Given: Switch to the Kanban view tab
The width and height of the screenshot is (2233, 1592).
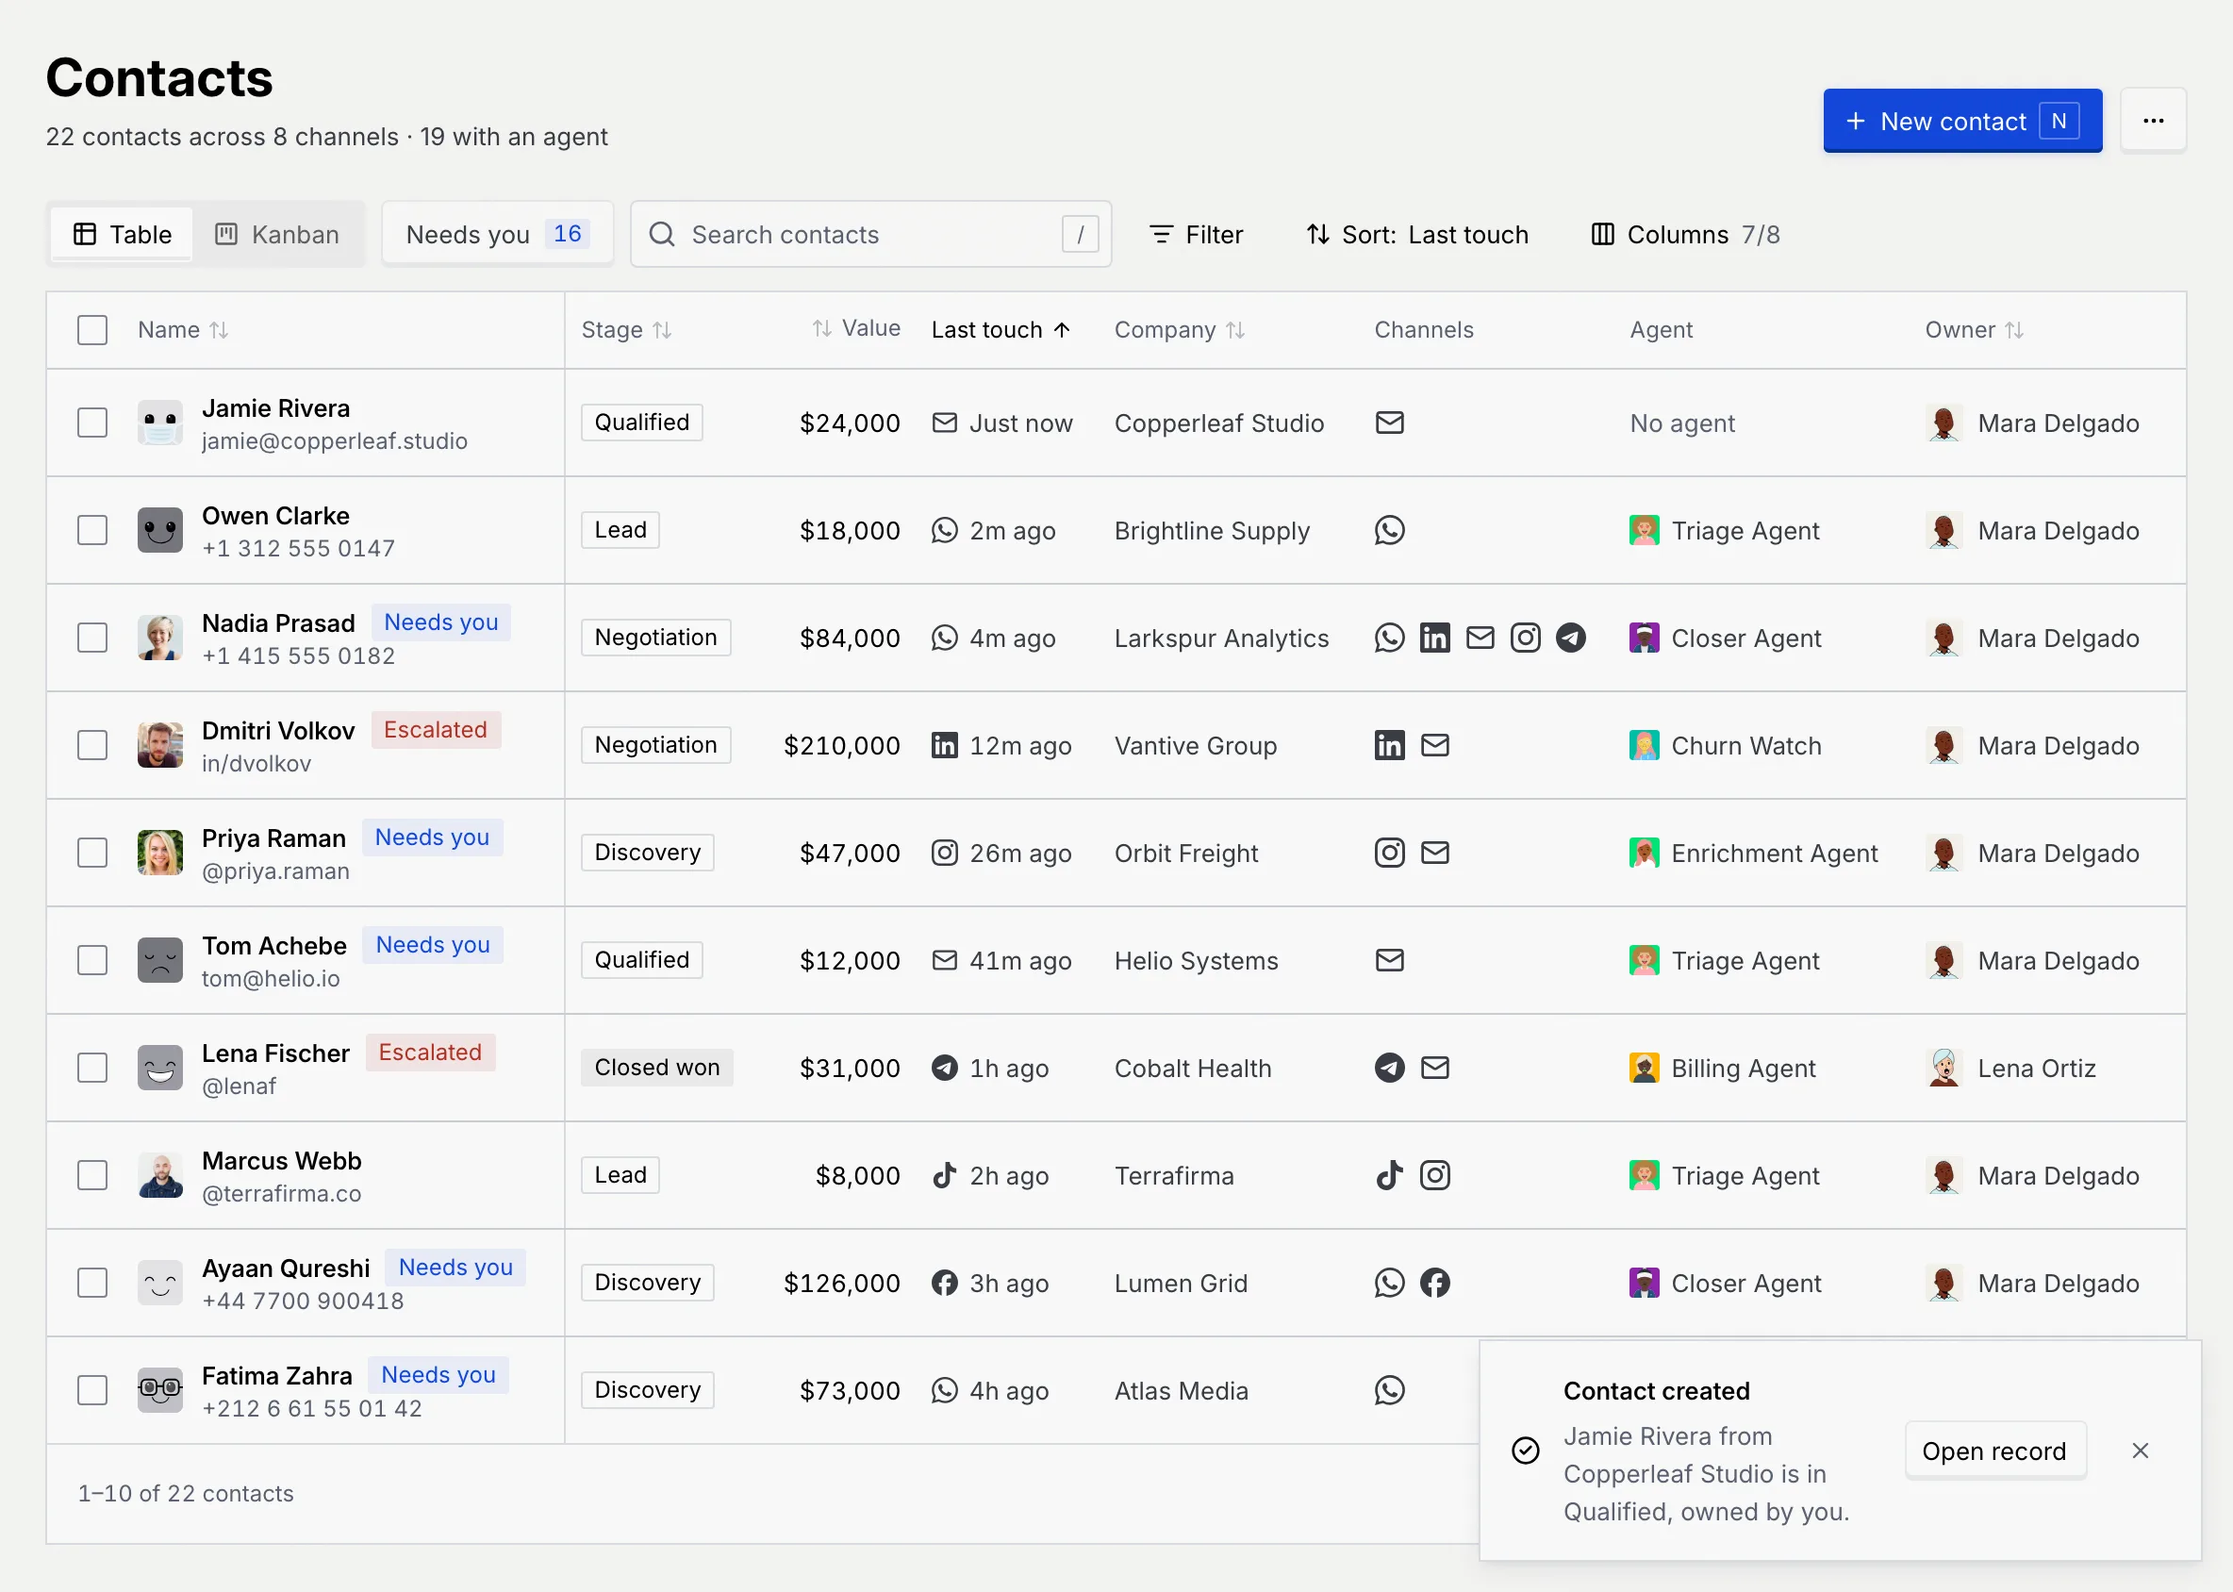Looking at the screenshot, I should 277,234.
